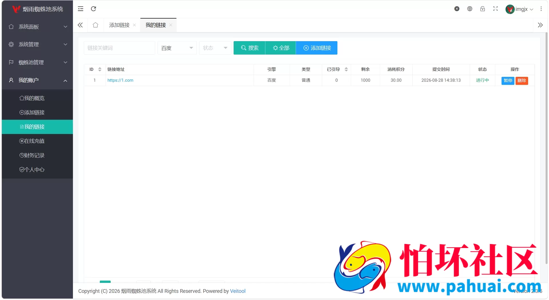
Task: Focus the 链接关键词 search field
Action: tap(119, 48)
